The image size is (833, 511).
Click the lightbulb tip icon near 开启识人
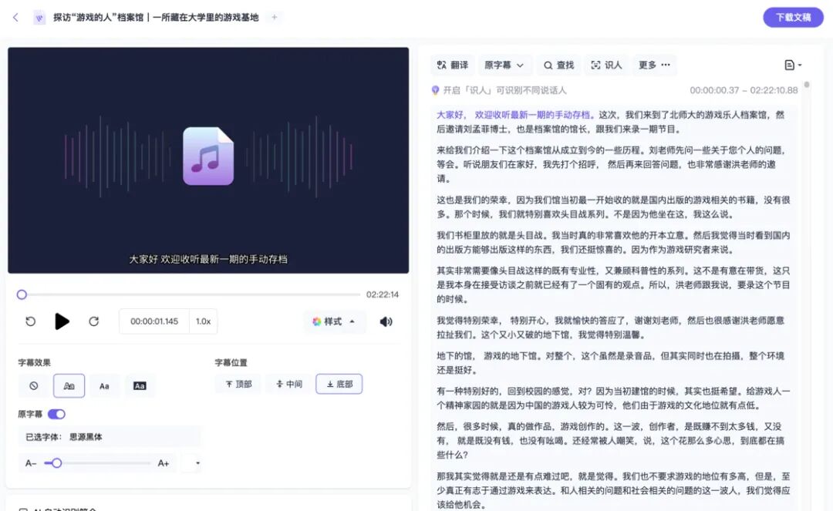(436, 90)
